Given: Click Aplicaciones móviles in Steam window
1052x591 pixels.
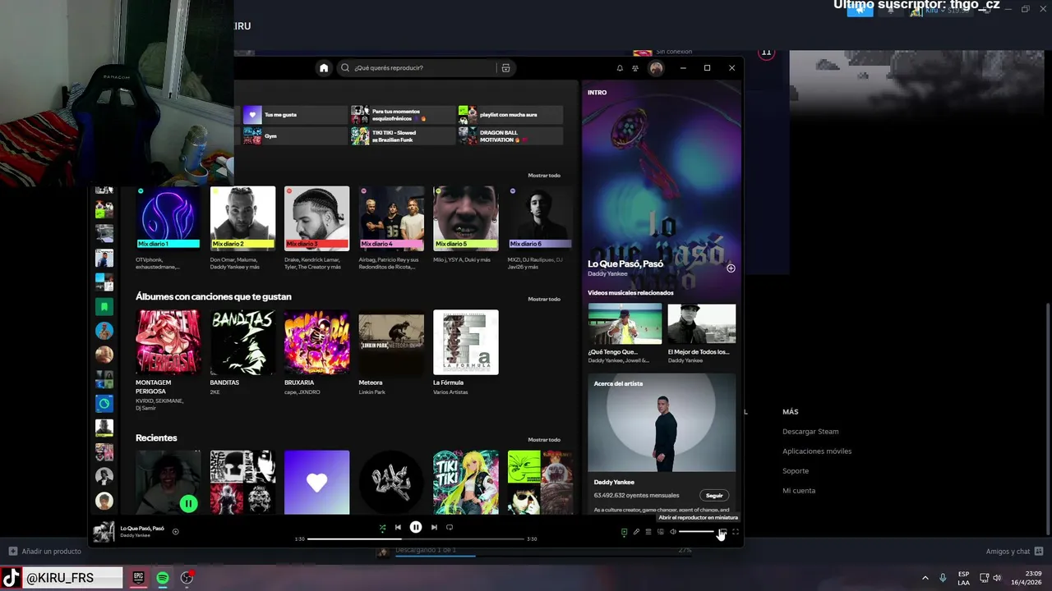Looking at the screenshot, I should point(817,451).
